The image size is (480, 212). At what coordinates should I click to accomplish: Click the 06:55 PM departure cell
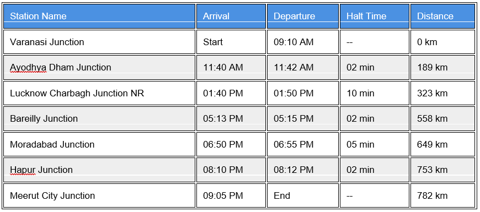click(303, 144)
